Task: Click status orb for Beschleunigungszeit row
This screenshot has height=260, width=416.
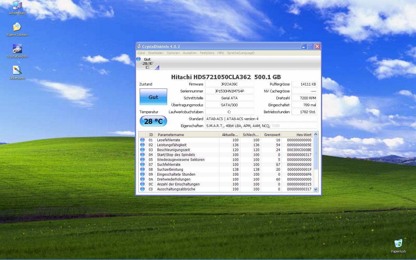Action: point(142,150)
